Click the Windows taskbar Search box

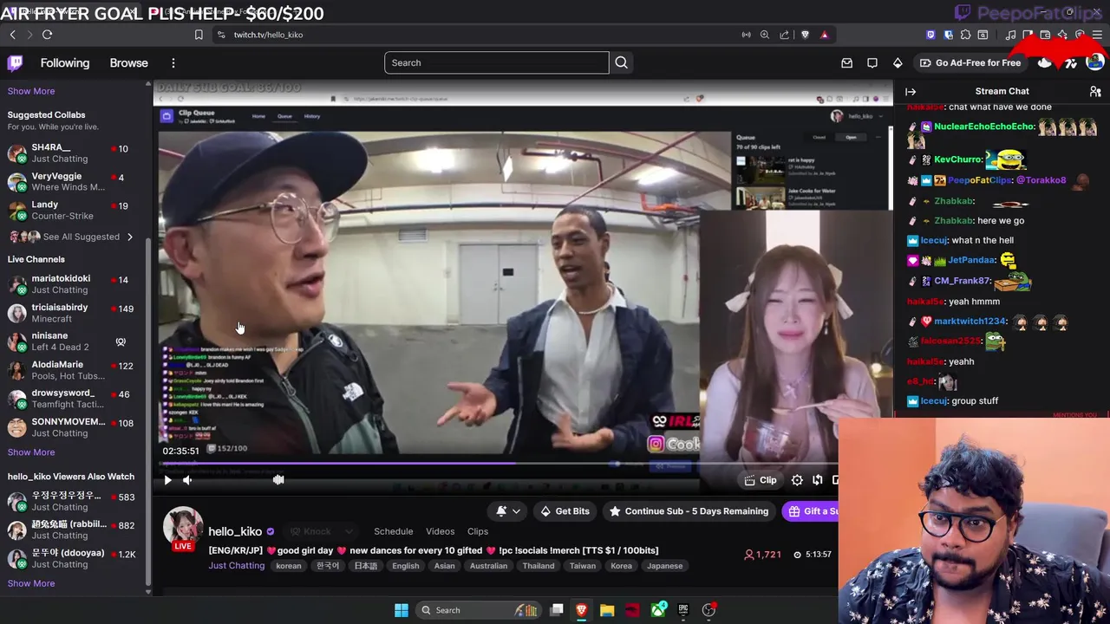point(477,610)
